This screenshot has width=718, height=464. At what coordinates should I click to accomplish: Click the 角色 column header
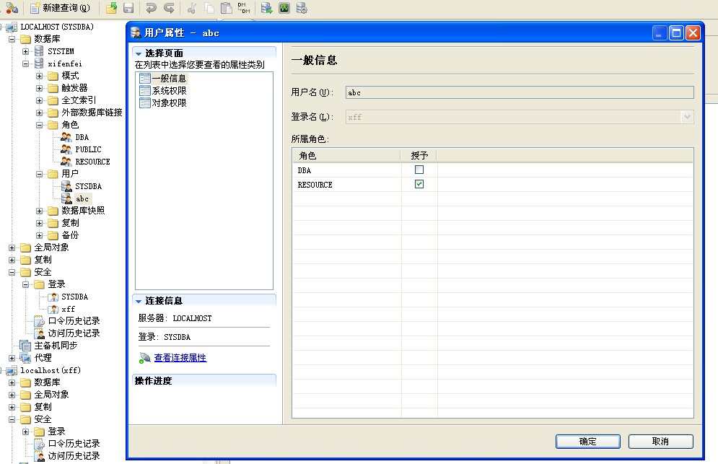(346, 156)
